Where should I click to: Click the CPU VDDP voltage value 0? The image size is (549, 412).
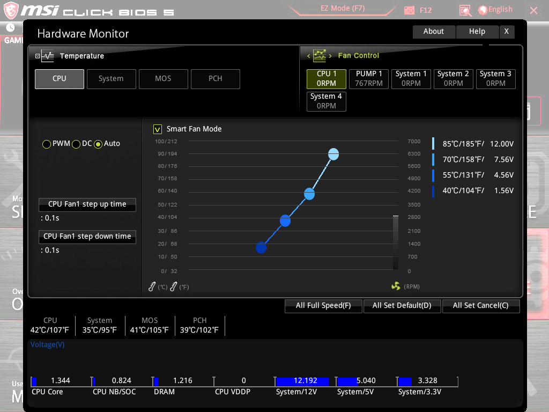pyautogui.click(x=244, y=381)
